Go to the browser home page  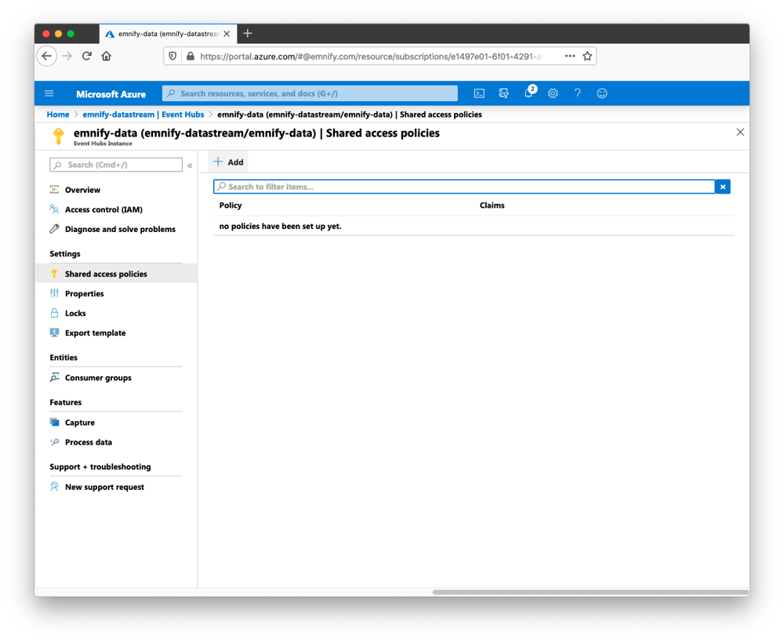click(x=107, y=56)
